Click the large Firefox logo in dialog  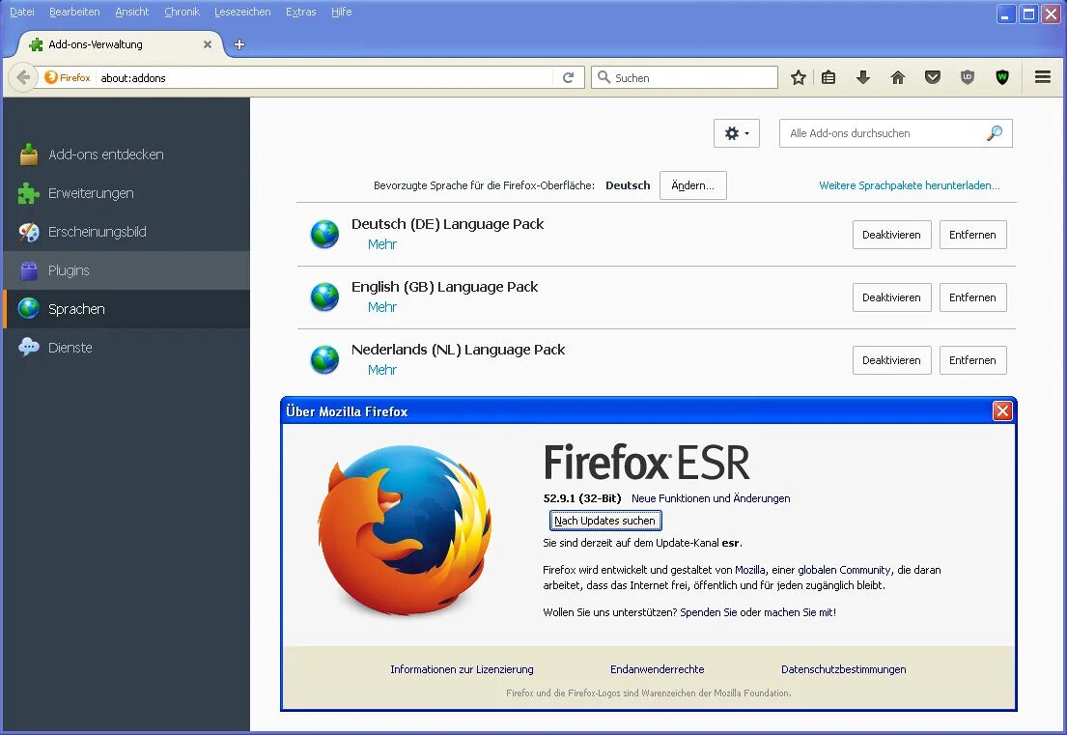pyautogui.click(x=406, y=531)
